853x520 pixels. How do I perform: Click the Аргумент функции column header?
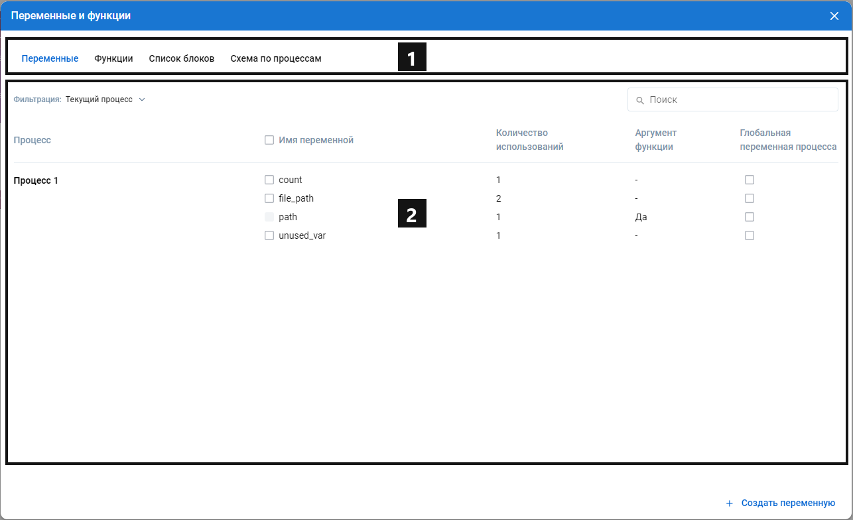coord(656,140)
